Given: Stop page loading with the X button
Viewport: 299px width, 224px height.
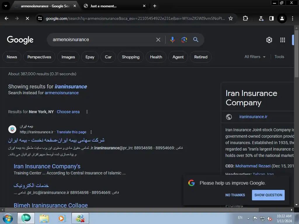Looking at the screenshot, I should pyautogui.click(x=27, y=18).
